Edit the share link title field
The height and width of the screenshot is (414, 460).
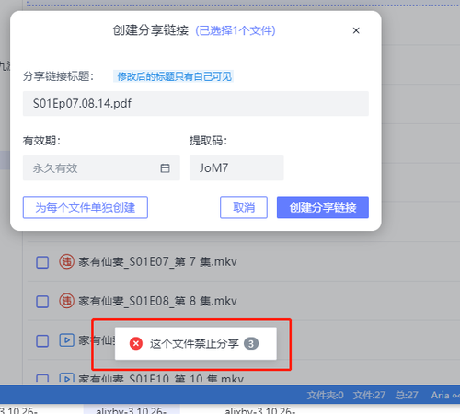196,104
